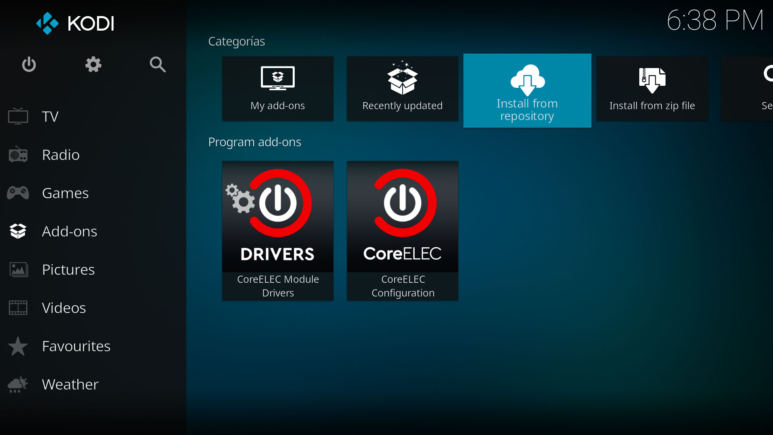Click the zip file download icon
This screenshot has height=435, width=773.
tap(652, 80)
